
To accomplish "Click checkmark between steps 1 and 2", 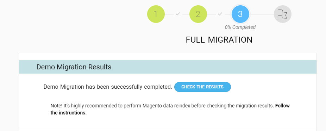I will [x=177, y=14].
